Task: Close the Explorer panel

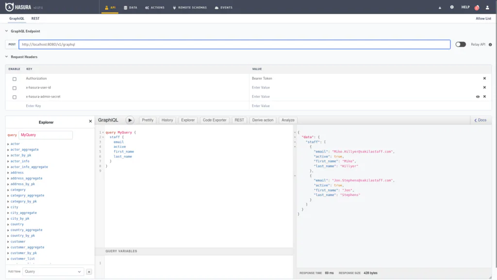Action: click(x=90, y=121)
